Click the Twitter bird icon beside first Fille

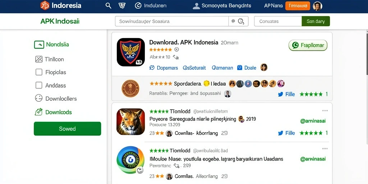pyautogui.click(x=280, y=95)
